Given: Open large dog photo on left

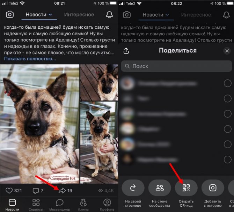Looking at the screenshot, I should tap(40, 124).
